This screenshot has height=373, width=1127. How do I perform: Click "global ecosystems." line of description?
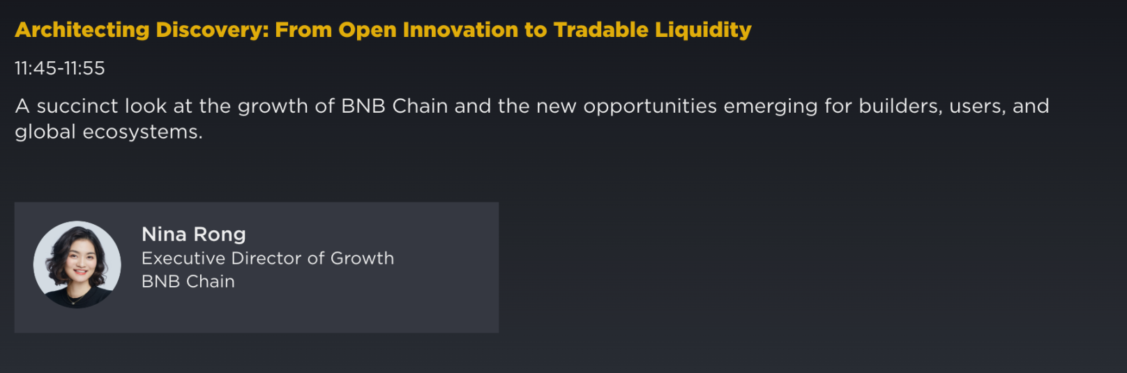tap(109, 132)
